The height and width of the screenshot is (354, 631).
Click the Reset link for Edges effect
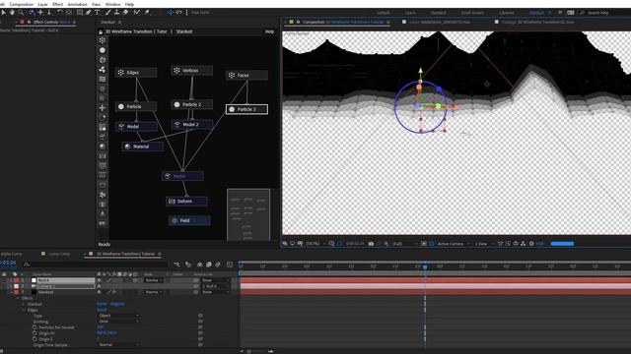102,310
